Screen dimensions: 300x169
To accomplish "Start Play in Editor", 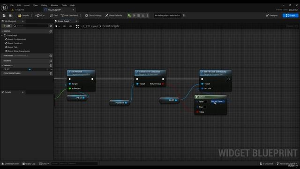I will tap(129, 15).
